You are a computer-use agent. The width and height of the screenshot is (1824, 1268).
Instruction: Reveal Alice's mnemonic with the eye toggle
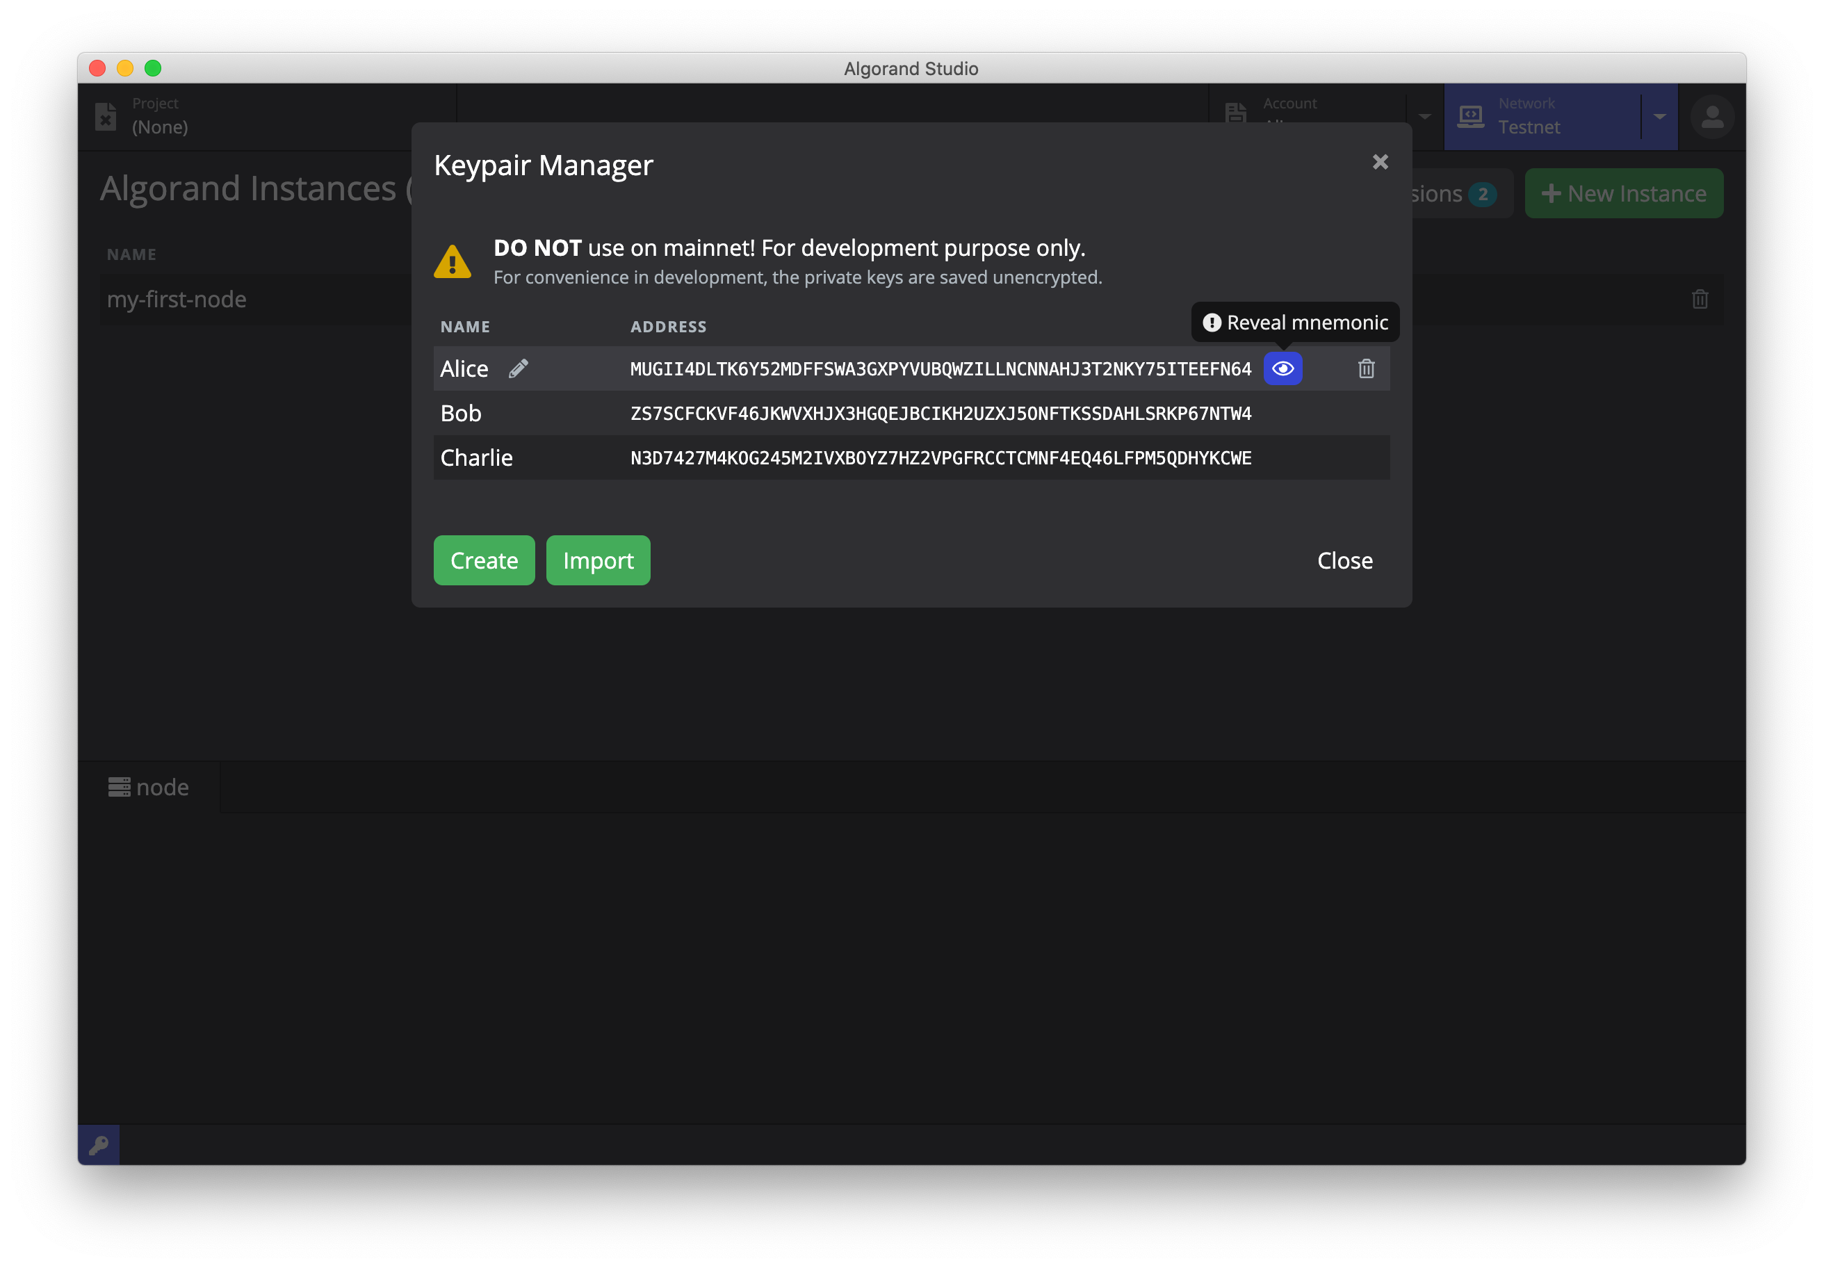click(1283, 368)
